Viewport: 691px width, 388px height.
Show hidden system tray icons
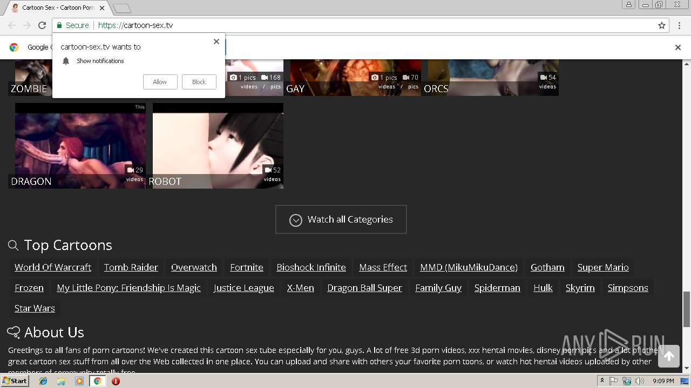click(x=602, y=381)
